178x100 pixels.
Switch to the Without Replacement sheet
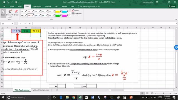[x=41, y=90]
